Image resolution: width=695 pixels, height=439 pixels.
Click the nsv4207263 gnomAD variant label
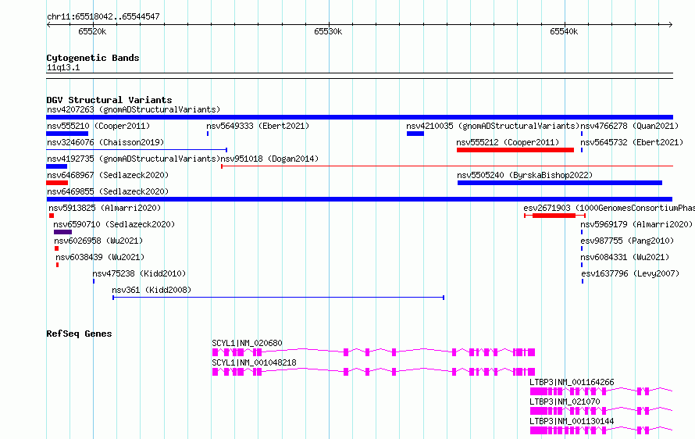coord(134,109)
